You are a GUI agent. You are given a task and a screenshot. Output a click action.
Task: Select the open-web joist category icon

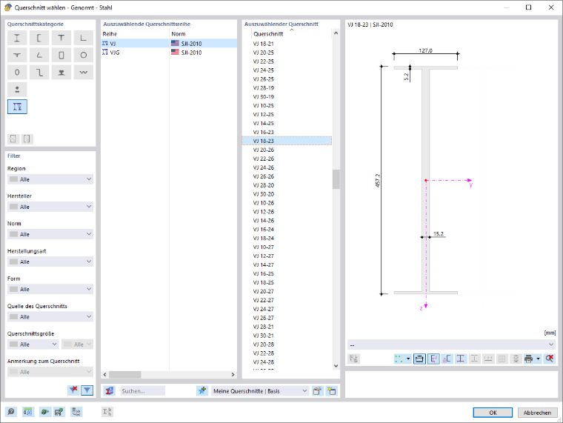pos(17,107)
